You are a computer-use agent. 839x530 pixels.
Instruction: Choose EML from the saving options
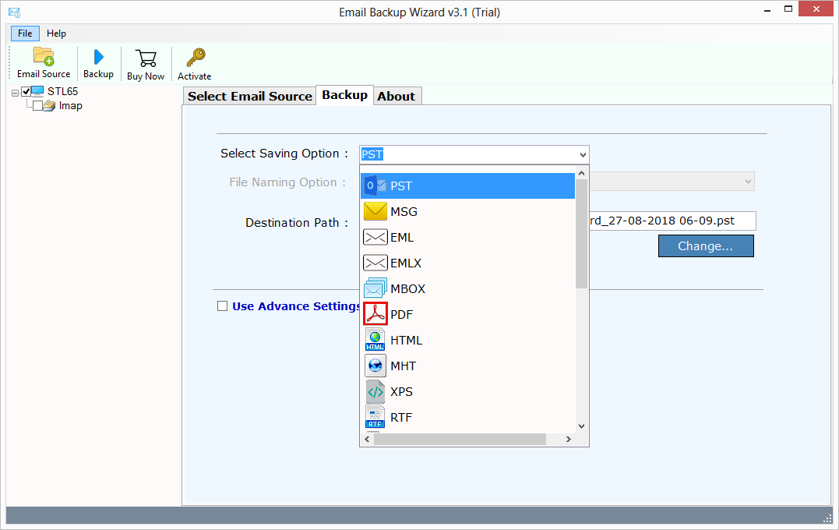467,237
